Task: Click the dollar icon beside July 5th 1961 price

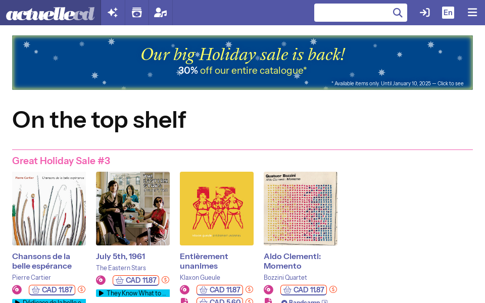Action: 165,280
